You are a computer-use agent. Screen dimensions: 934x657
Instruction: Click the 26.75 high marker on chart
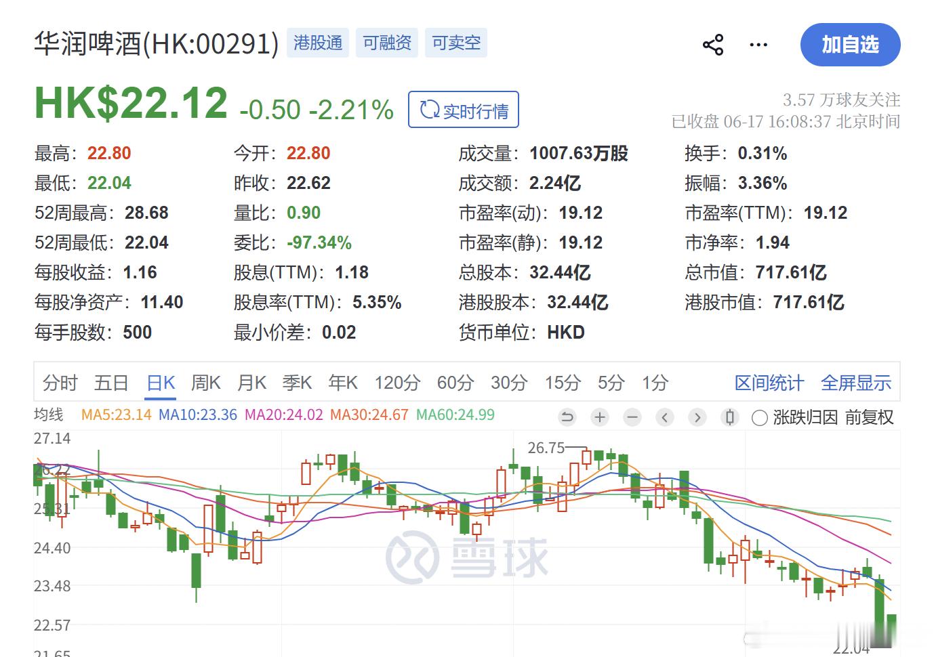pos(546,448)
